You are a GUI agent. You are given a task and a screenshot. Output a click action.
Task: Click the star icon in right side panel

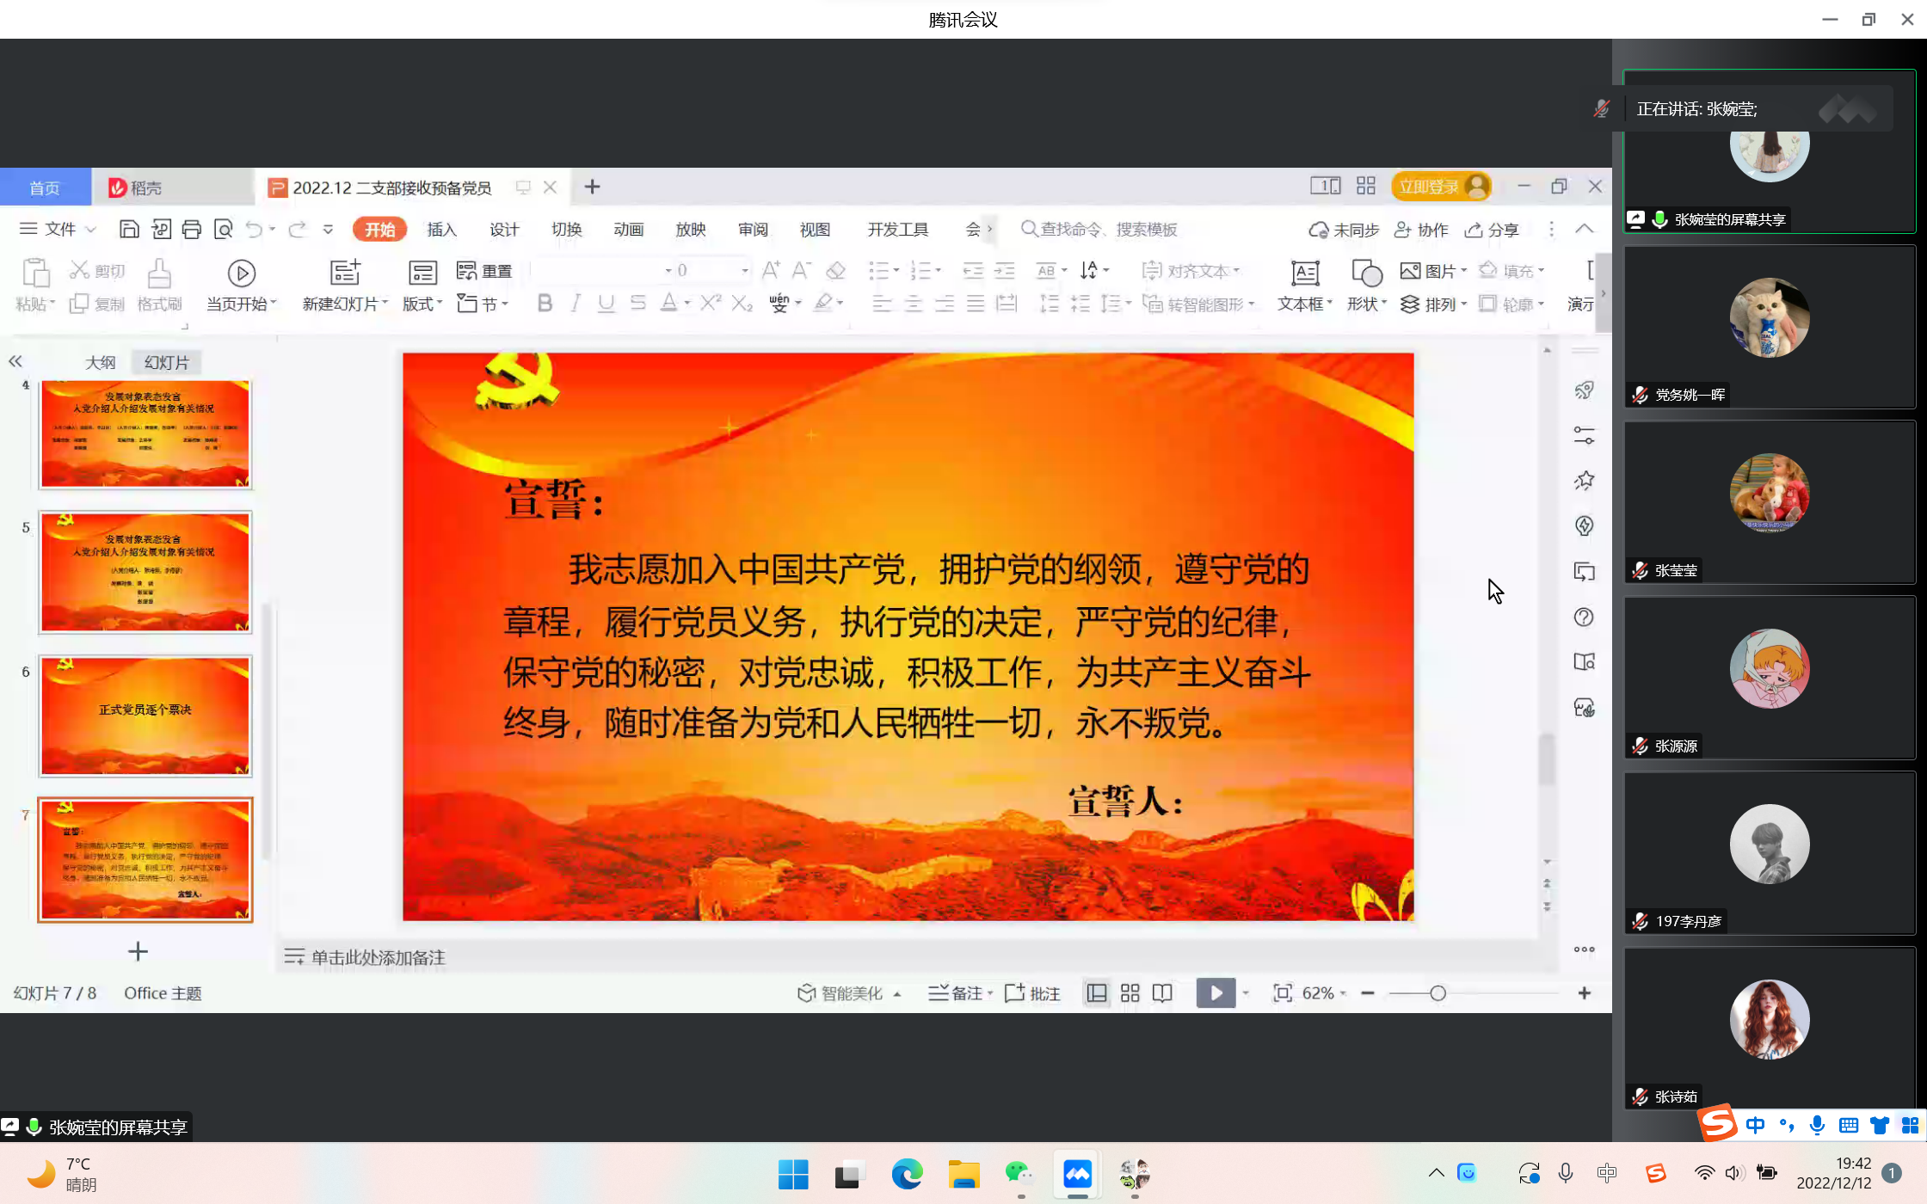pyautogui.click(x=1584, y=481)
